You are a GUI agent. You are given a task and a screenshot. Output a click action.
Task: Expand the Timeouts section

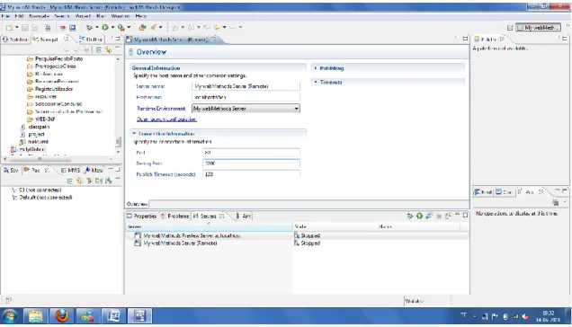coord(316,82)
